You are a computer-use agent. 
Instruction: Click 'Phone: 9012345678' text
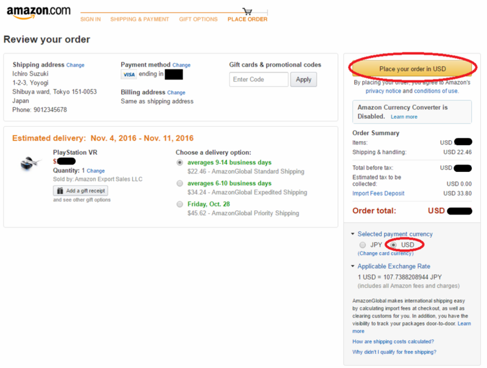(40, 110)
